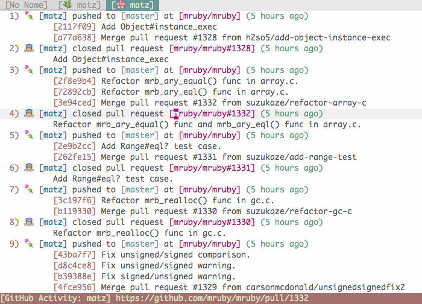Click the push icon on entry 1
Screen dimensions: 422x304
click(x=29, y=16)
